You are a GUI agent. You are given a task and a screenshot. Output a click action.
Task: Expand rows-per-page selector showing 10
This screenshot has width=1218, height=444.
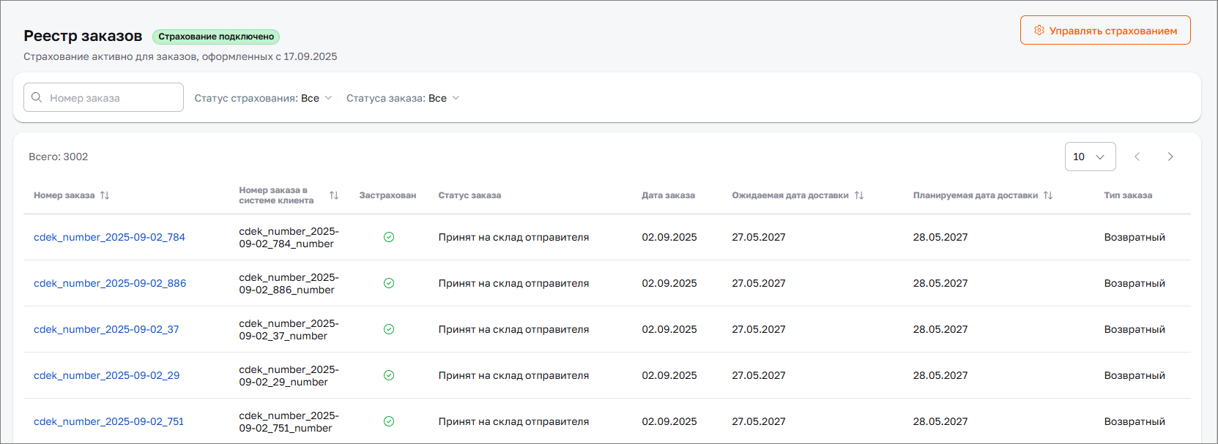coord(1090,157)
